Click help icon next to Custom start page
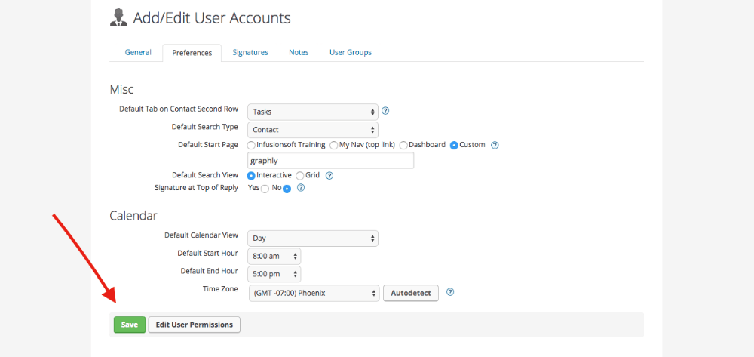The height and width of the screenshot is (357, 754). click(495, 145)
